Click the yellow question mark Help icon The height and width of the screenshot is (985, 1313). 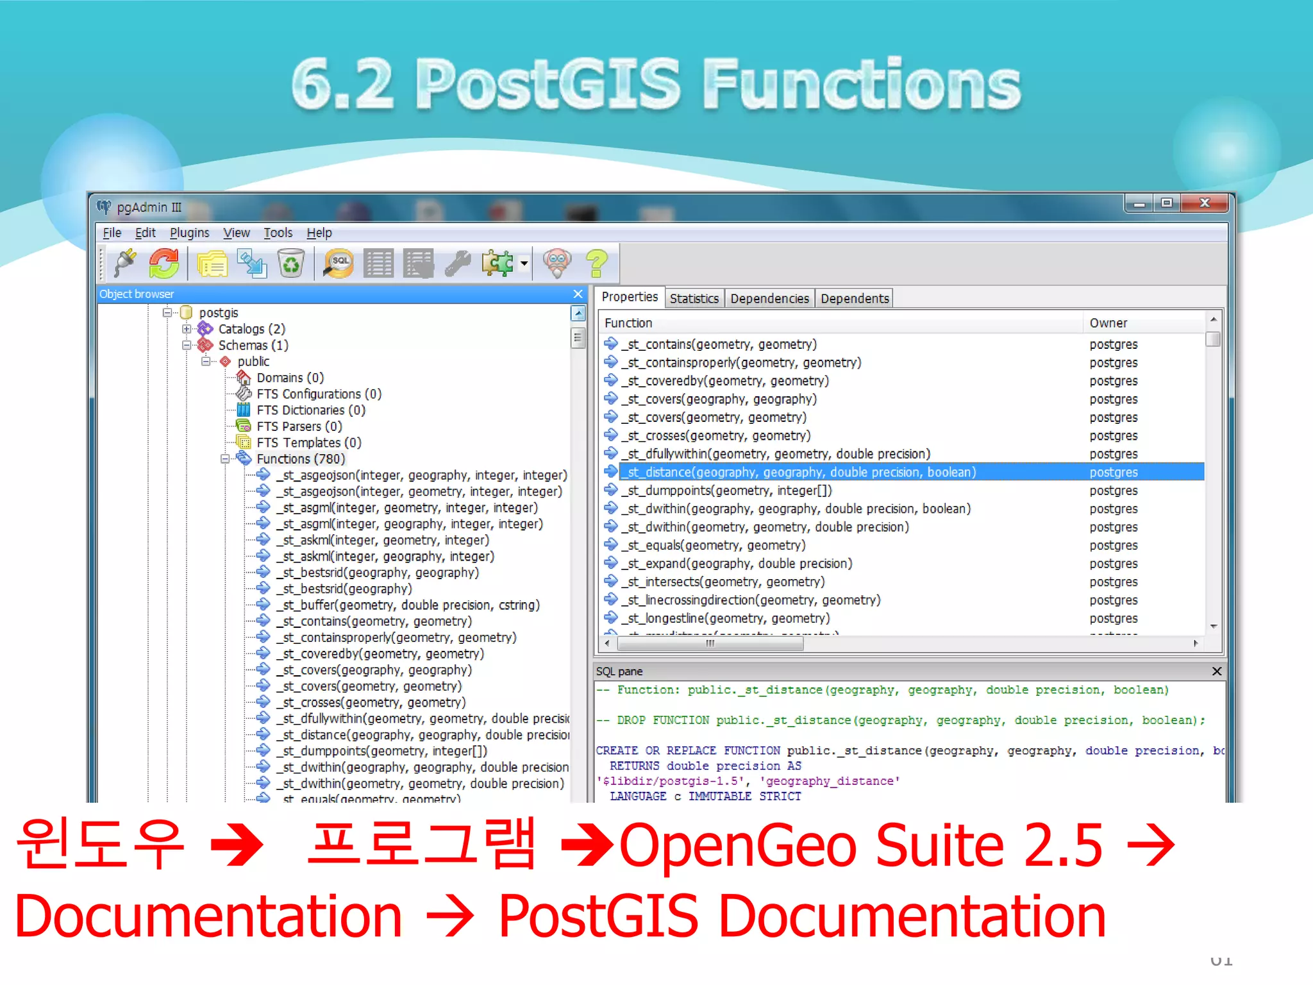[x=597, y=264]
